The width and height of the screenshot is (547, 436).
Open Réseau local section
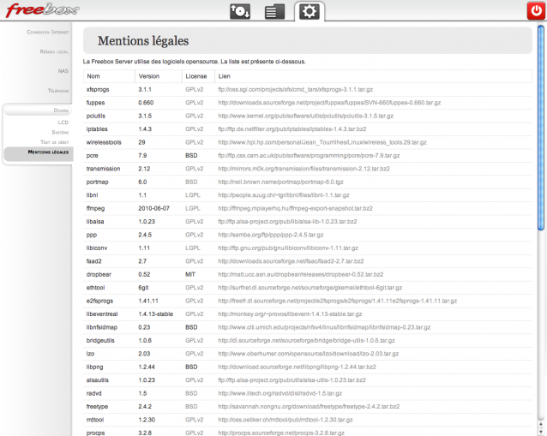(54, 51)
